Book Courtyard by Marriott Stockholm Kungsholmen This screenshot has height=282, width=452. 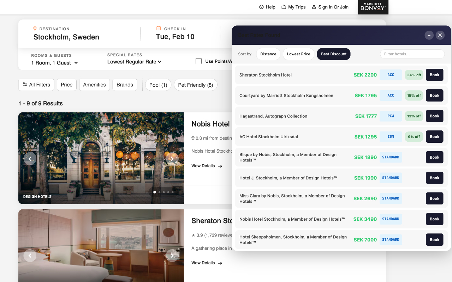pyautogui.click(x=434, y=96)
